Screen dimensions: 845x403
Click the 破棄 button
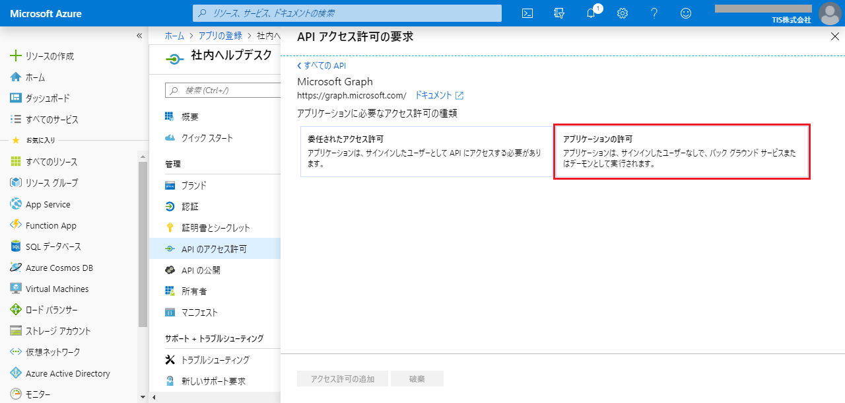(x=417, y=379)
